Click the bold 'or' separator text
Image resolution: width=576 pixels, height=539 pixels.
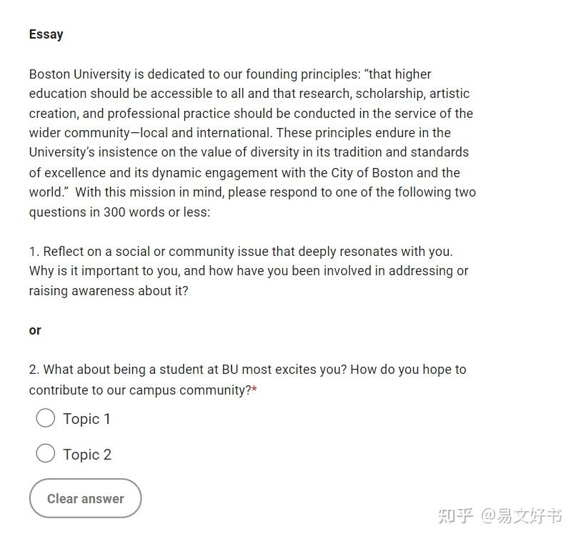[35, 330]
